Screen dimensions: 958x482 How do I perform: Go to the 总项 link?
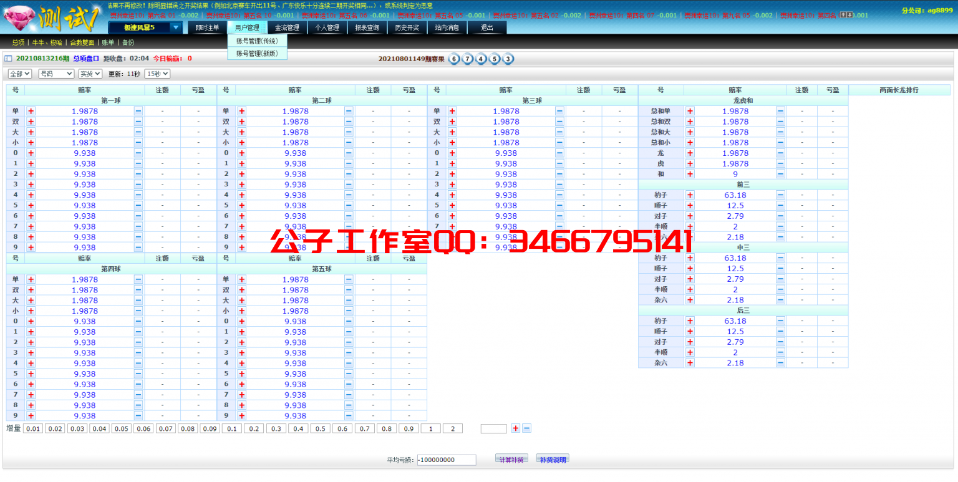pos(18,42)
